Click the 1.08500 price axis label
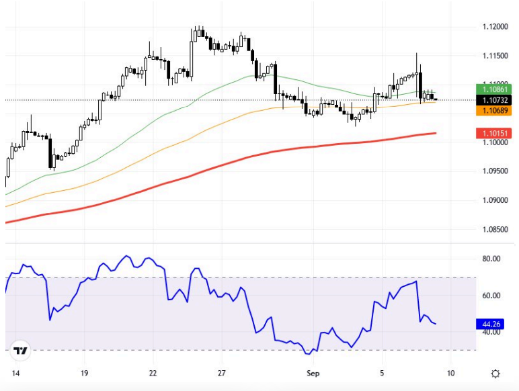The height and width of the screenshot is (391, 519). (x=495, y=229)
